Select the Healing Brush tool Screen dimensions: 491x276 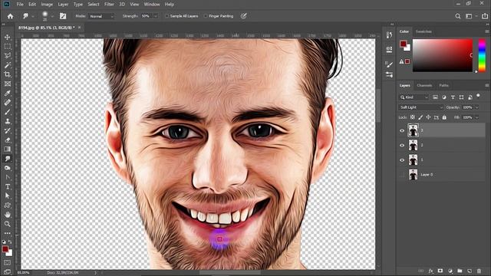8,102
